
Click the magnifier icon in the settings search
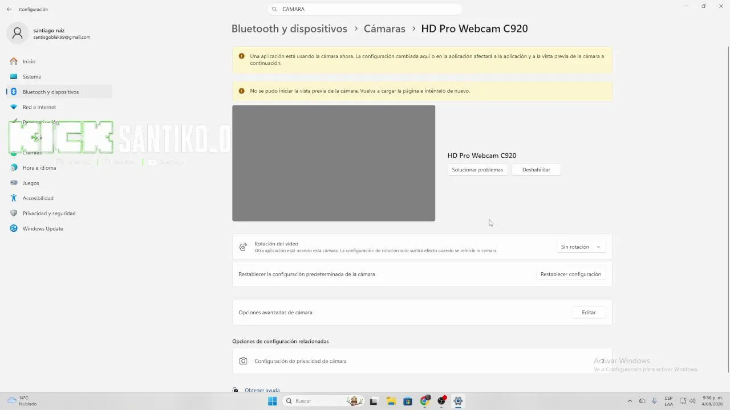pos(274,9)
